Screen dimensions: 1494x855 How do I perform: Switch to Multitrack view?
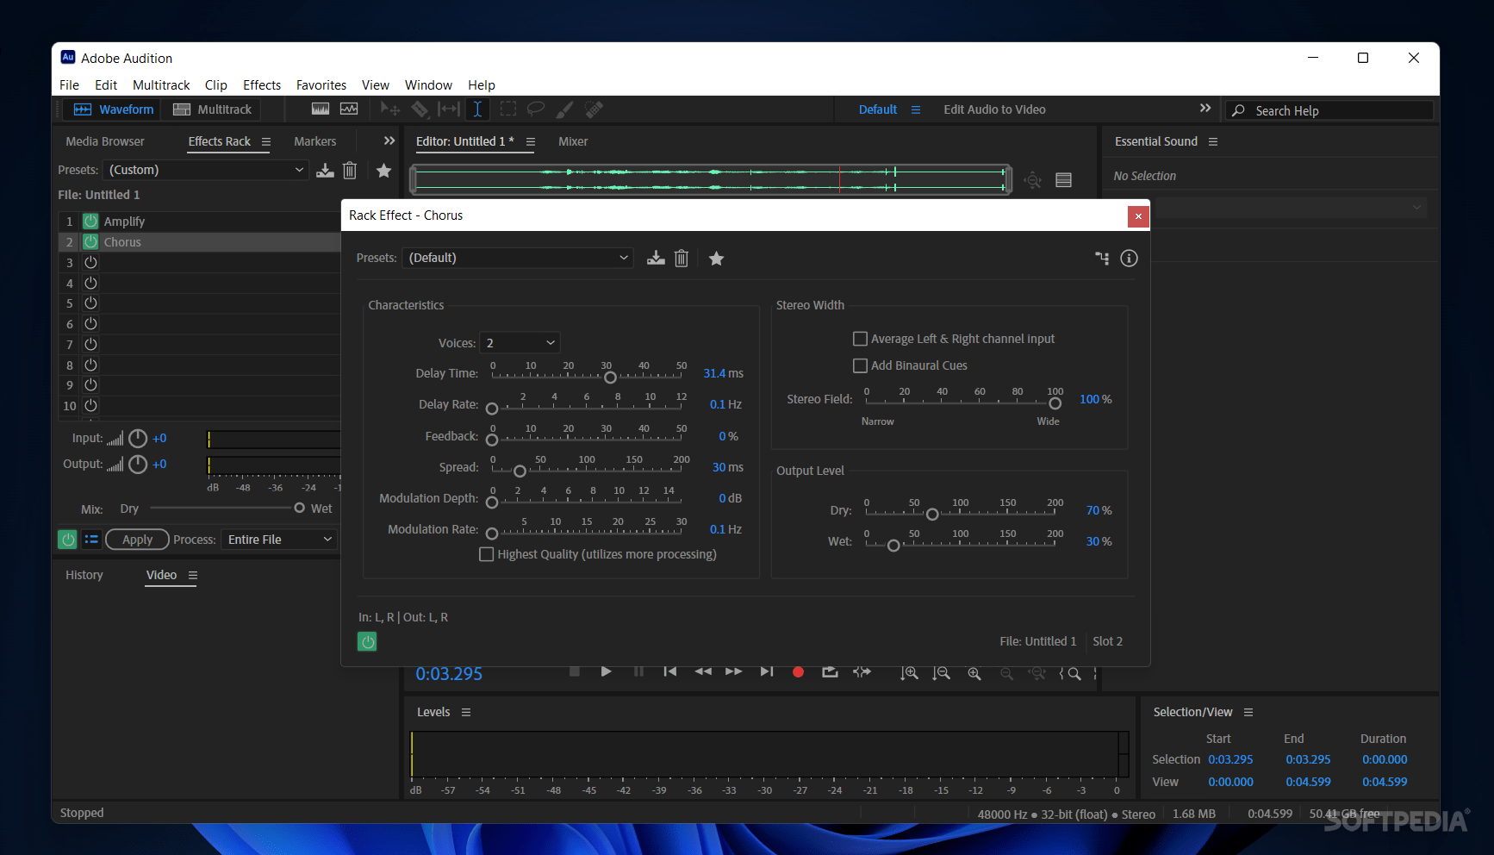click(212, 109)
